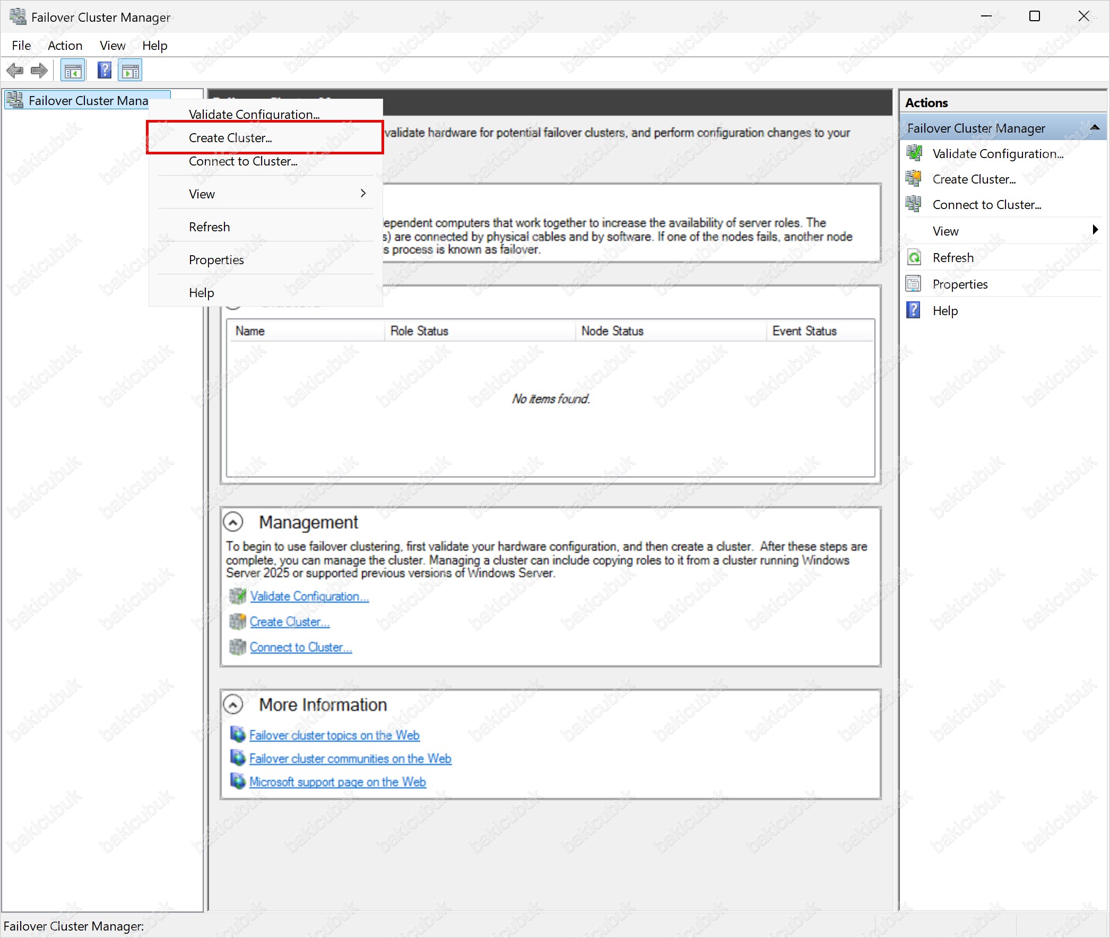Click the Role Status column header
This screenshot has height=938, width=1110.
tap(419, 331)
